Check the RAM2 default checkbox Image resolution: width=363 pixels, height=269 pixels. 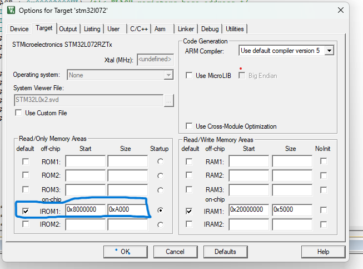(189, 175)
